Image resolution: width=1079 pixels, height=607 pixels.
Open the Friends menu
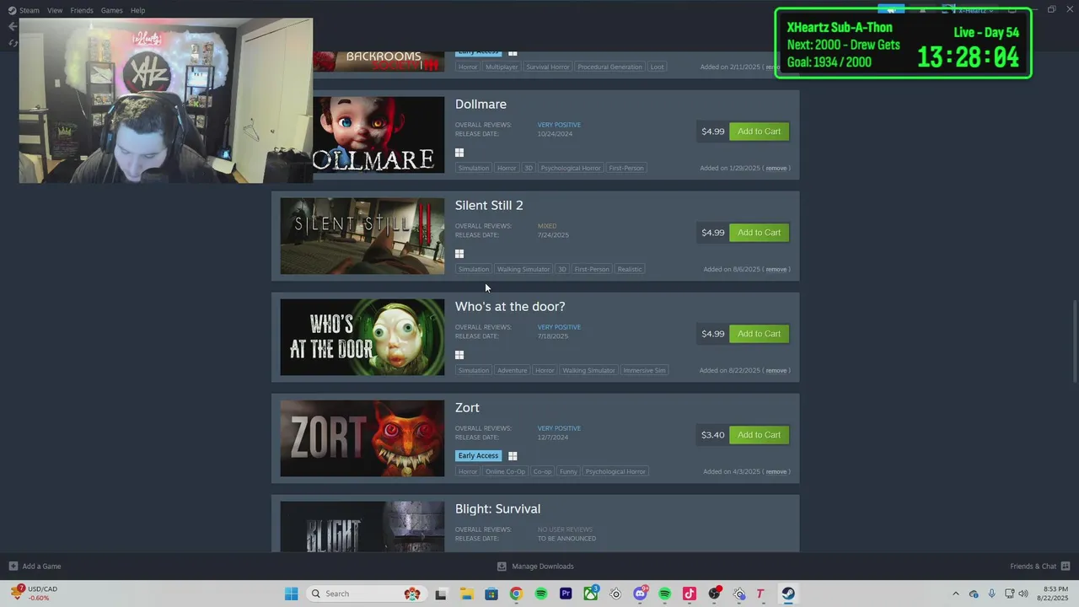(x=82, y=10)
